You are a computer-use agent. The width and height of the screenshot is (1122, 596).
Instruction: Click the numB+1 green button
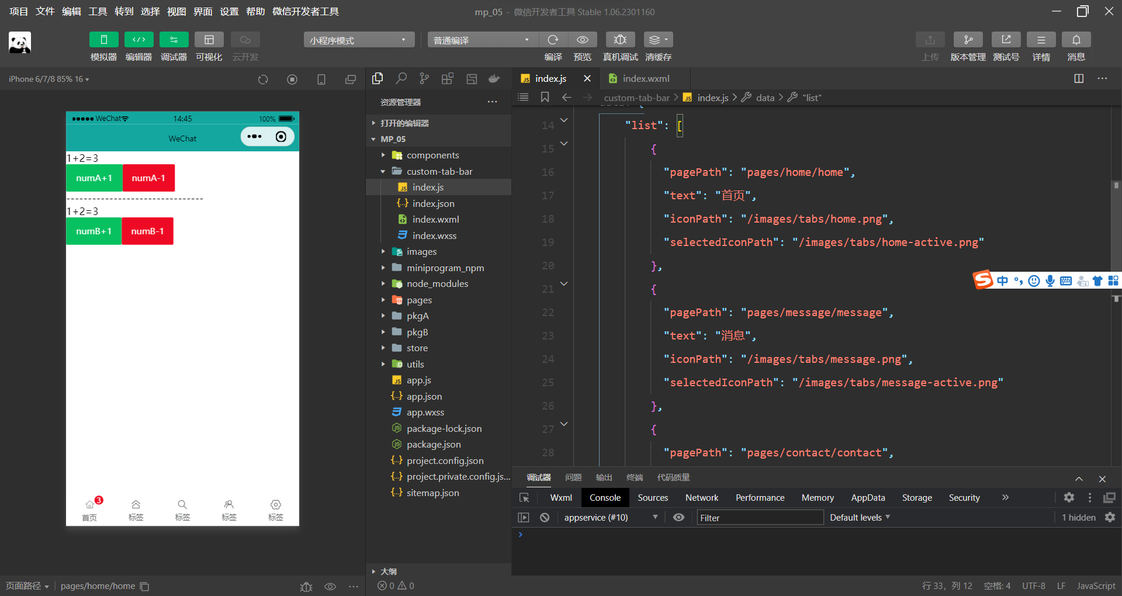coord(93,231)
